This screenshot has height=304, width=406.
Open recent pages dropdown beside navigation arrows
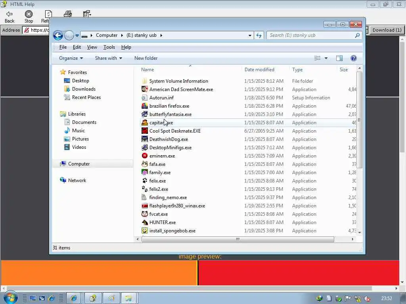coord(77,35)
